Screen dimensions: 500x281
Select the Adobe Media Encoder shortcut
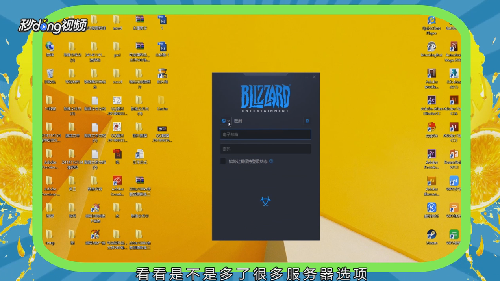(x=431, y=79)
